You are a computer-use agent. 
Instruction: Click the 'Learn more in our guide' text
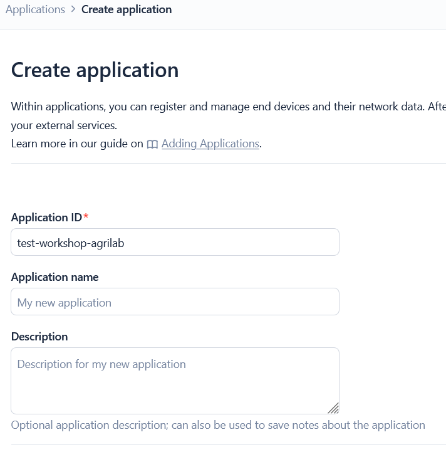(x=77, y=144)
